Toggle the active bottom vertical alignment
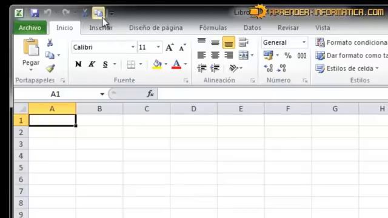The height and width of the screenshot is (218, 388). point(229,42)
